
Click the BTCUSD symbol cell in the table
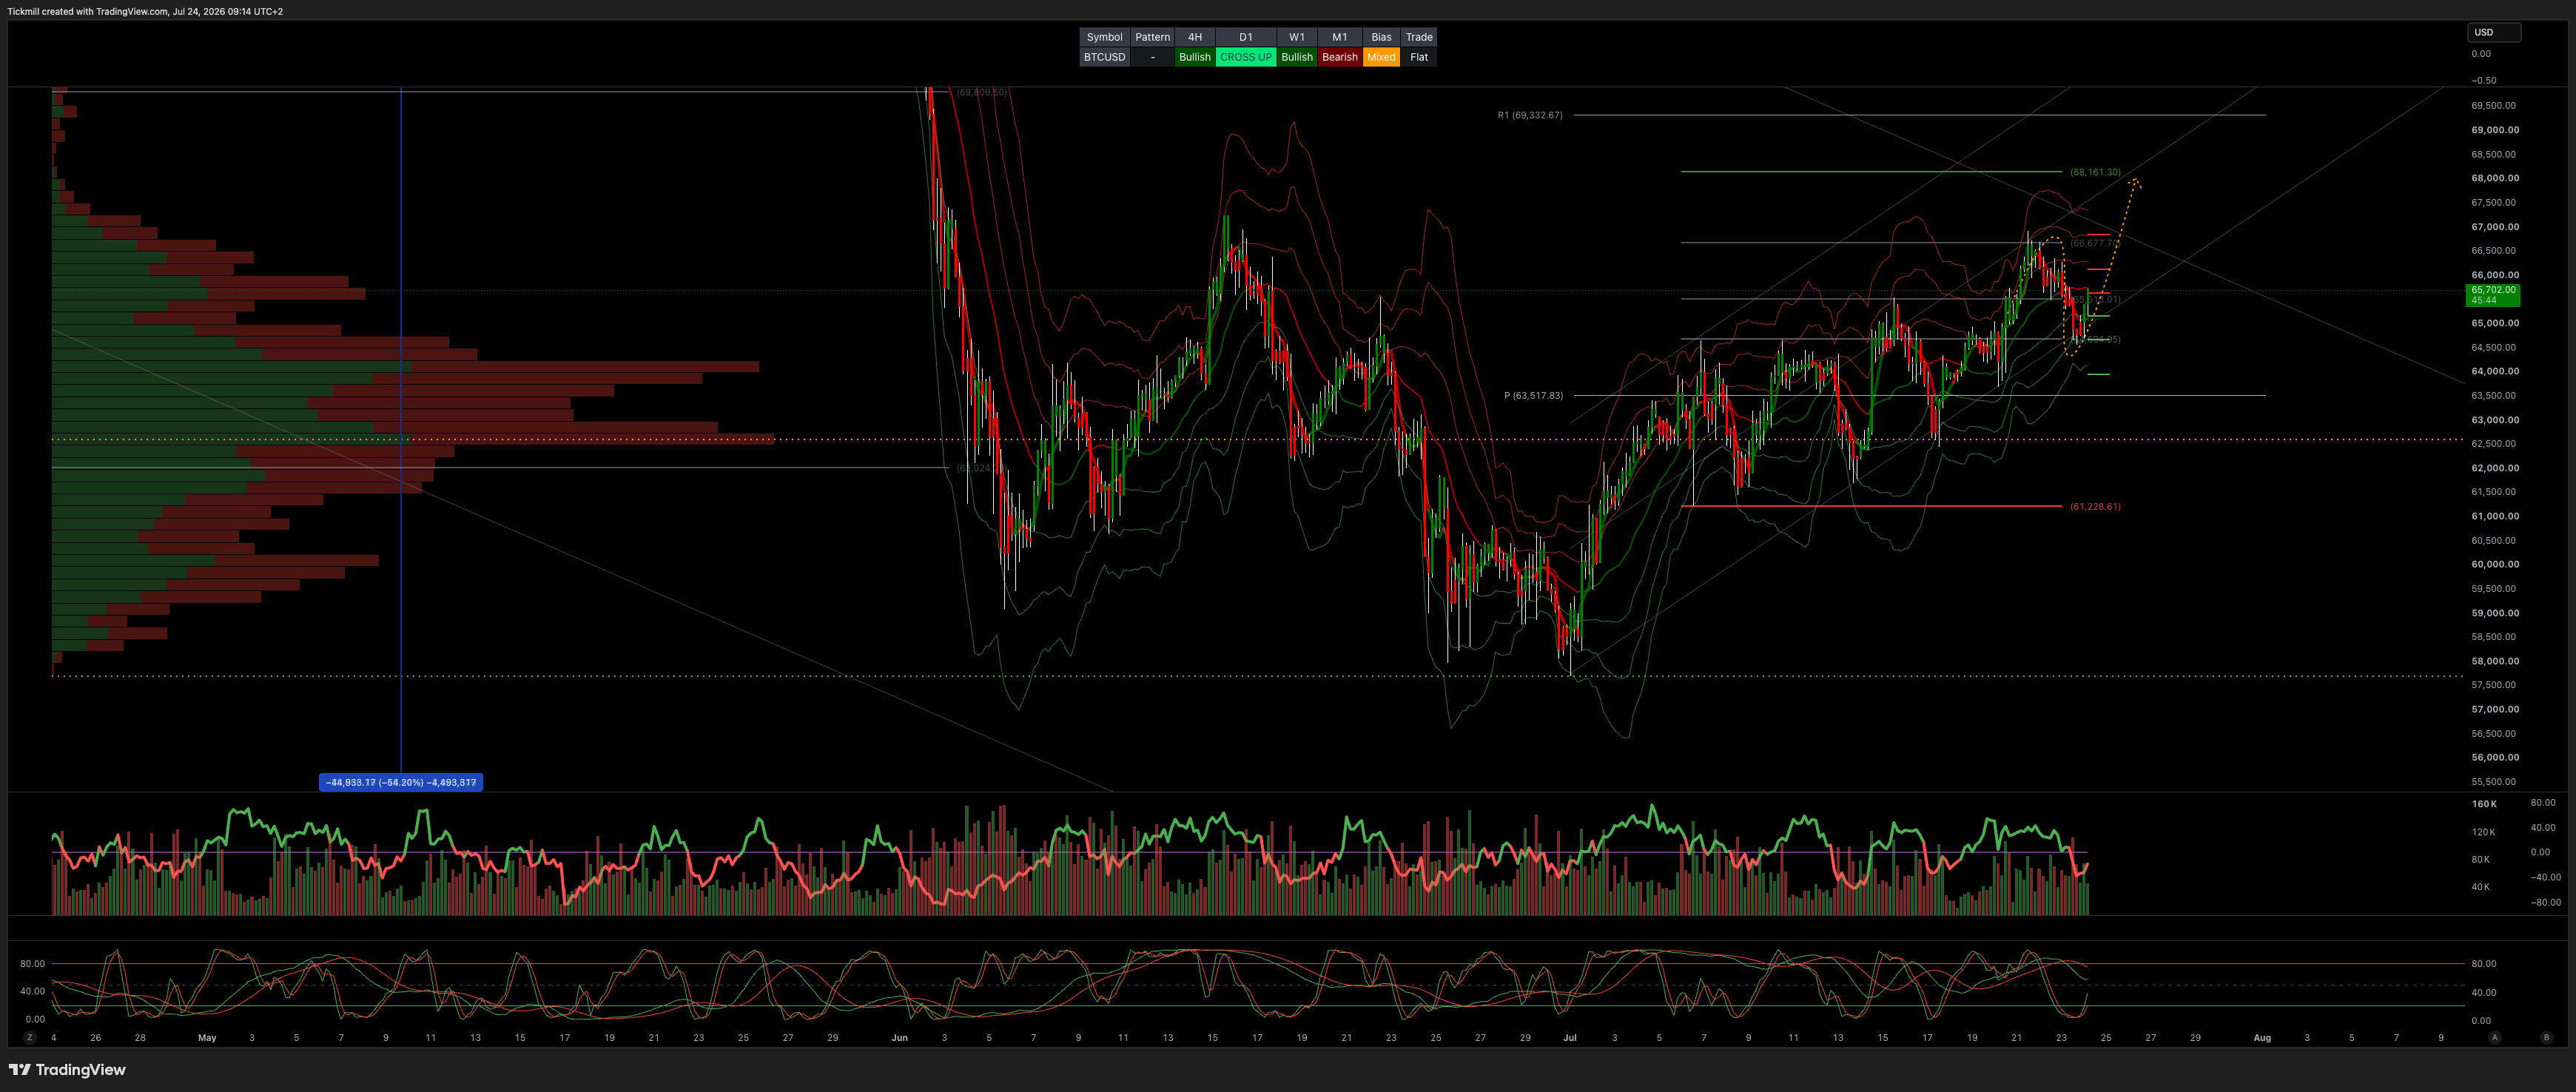(1104, 57)
